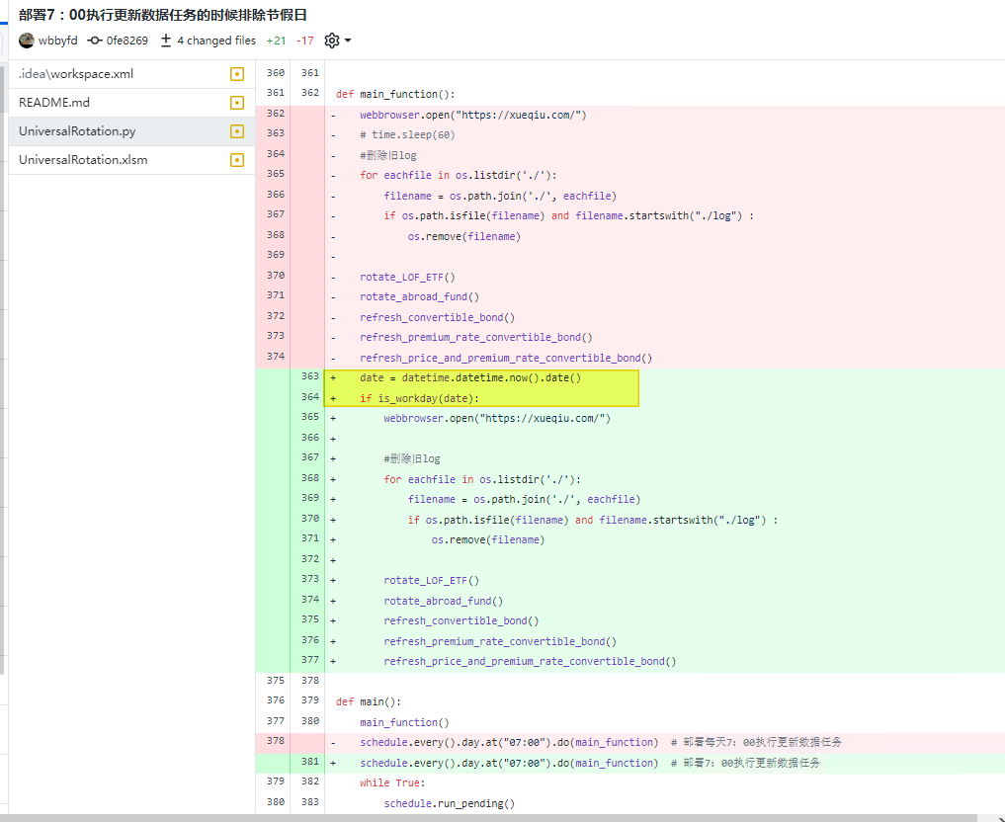1005x822 pixels.
Task: Click the -17 deletions count
Action: (x=305, y=41)
